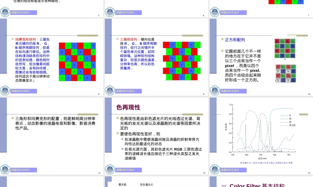Image resolution: width=313 pixels, height=187 pixels.
Task: Click the slide number 10 label
Action: click(309, 94)
